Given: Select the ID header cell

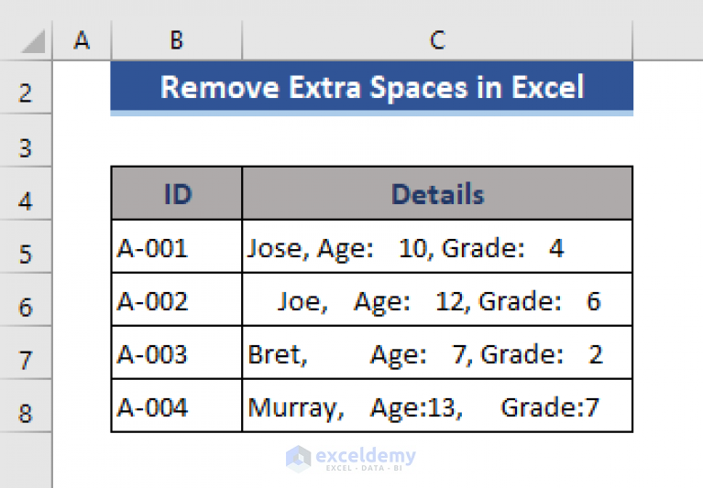Looking at the screenshot, I should tap(177, 193).
